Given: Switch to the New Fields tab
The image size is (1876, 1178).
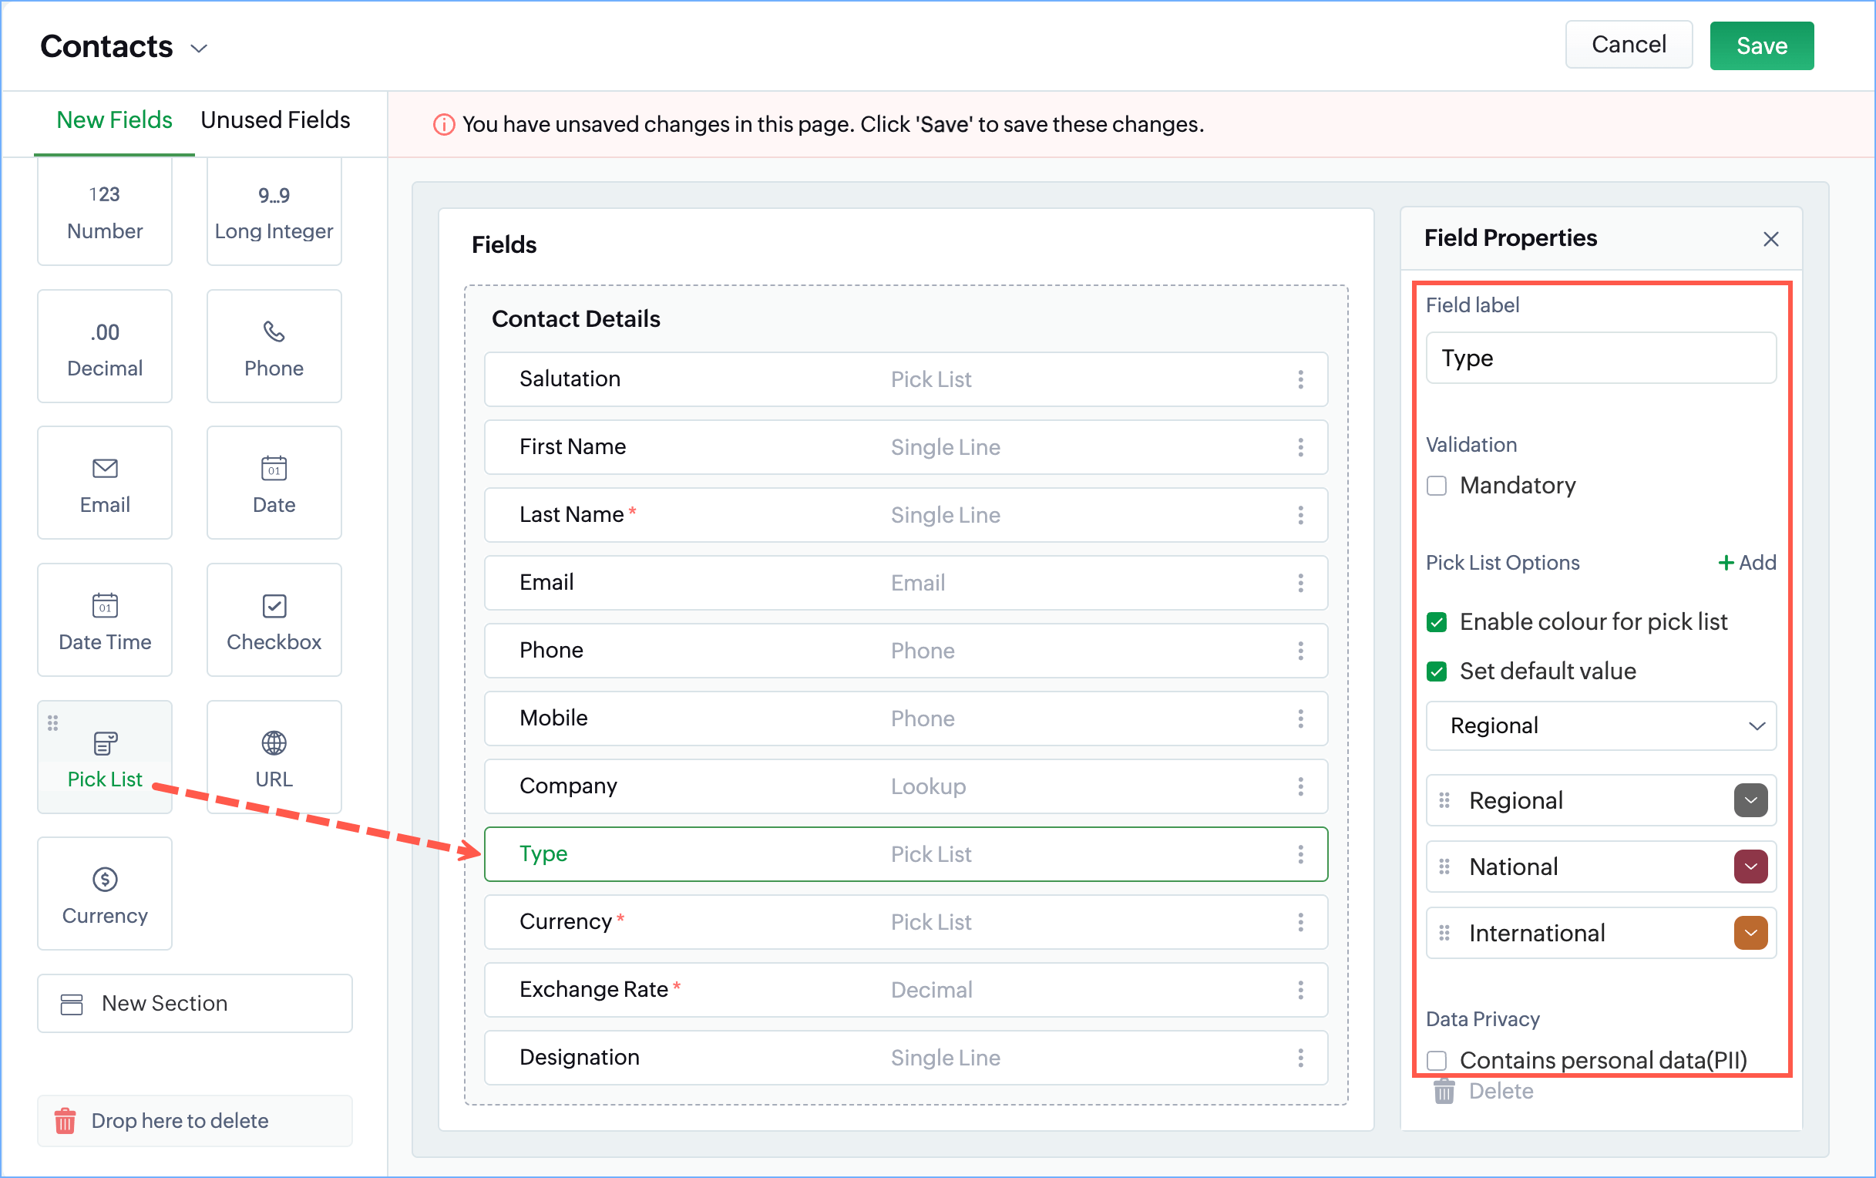Looking at the screenshot, I should (x=114, y=120).
